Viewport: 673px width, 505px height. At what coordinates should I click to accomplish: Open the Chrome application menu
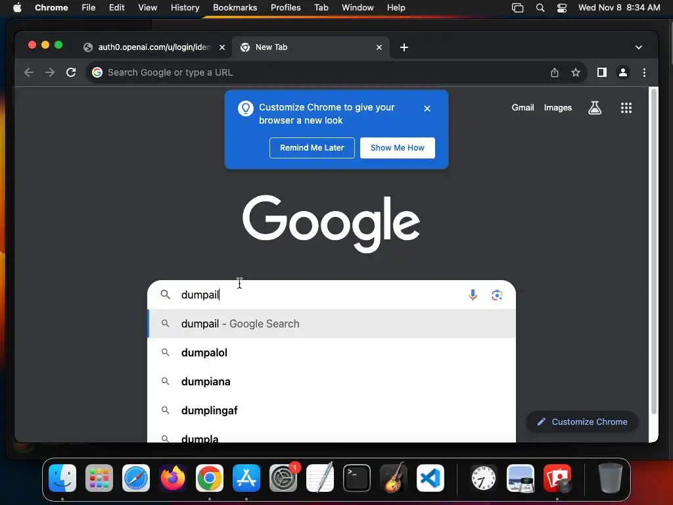[51, 7]
